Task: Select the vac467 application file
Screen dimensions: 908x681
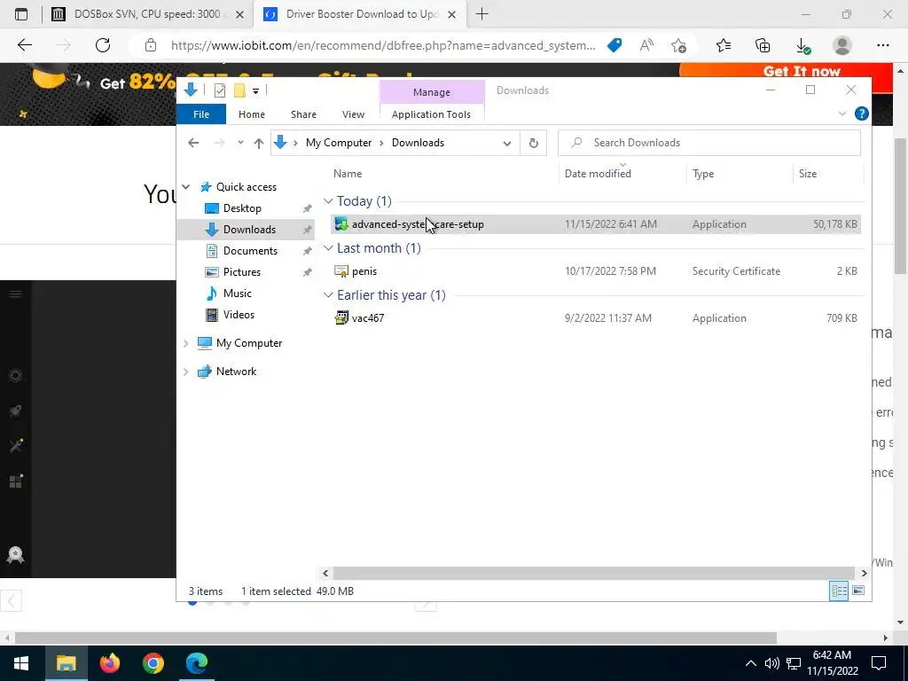Action: (595, 318)
